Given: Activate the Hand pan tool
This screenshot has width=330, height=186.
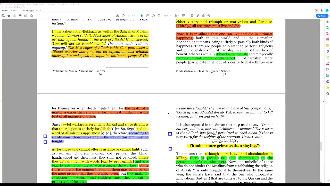Looking at the screenshot, I should pyautogui.click(x=147, y=16).
